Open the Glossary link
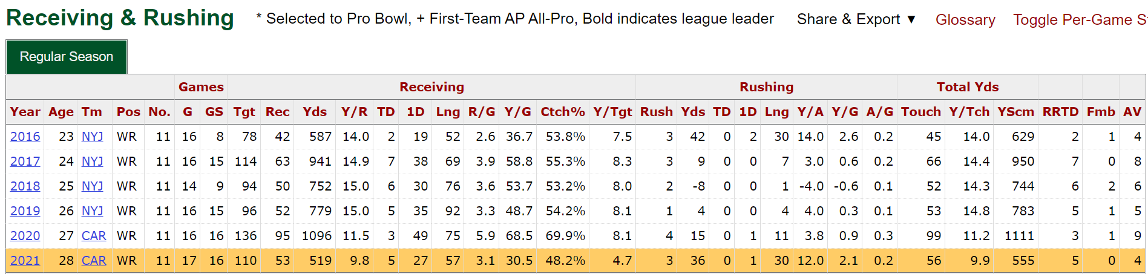The width and height of the screenshot is (1148, 274). pos(965,20)
